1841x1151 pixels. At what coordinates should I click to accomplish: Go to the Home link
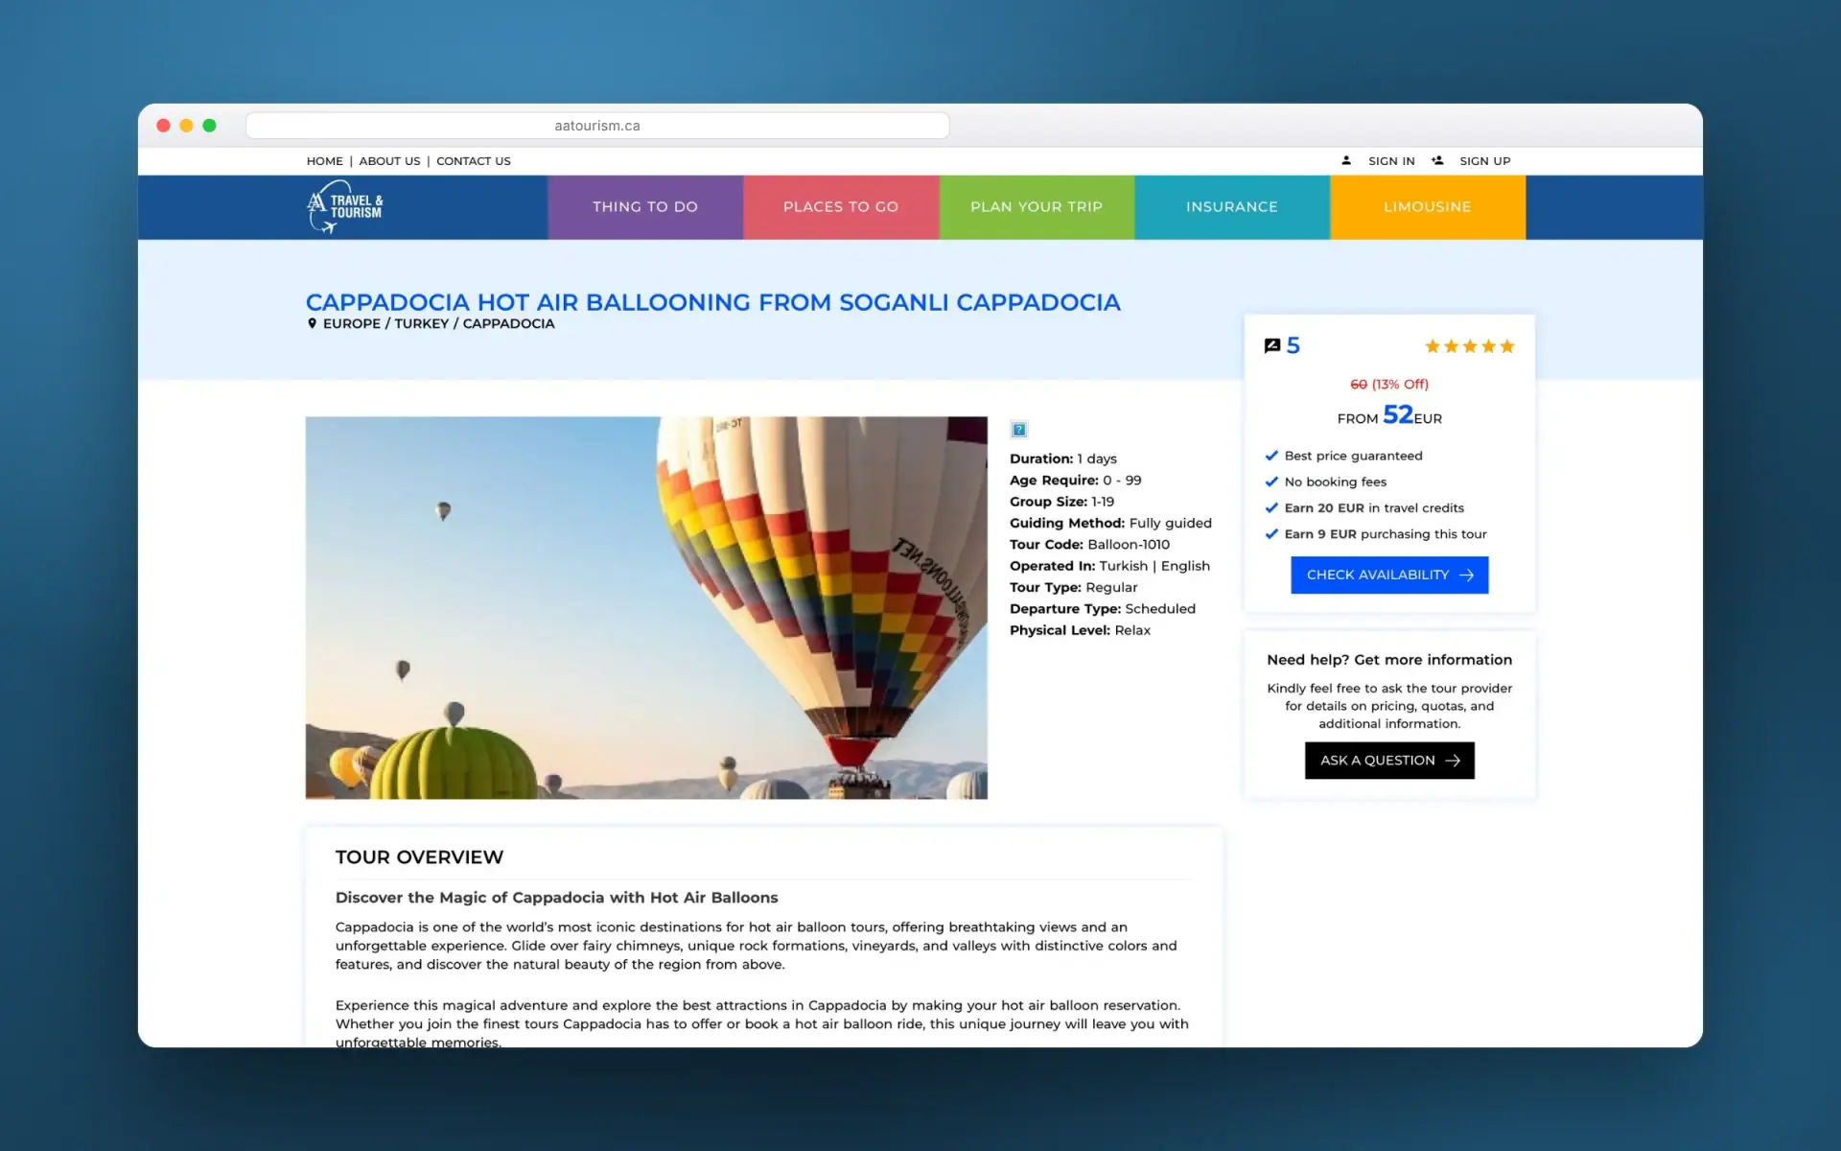pos(325,161)
